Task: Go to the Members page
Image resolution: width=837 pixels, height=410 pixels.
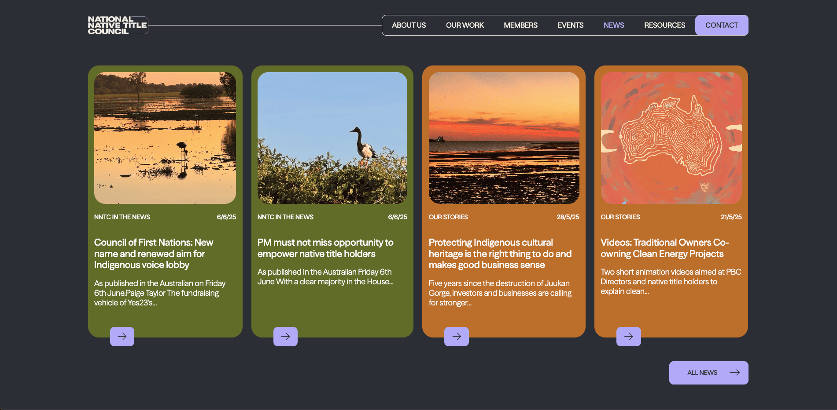Action: pos(520,25)
